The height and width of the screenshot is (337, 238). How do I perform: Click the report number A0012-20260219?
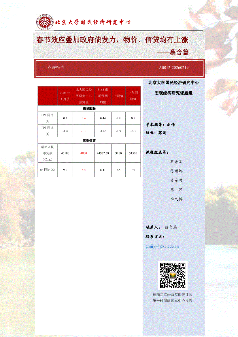(174, 68)
